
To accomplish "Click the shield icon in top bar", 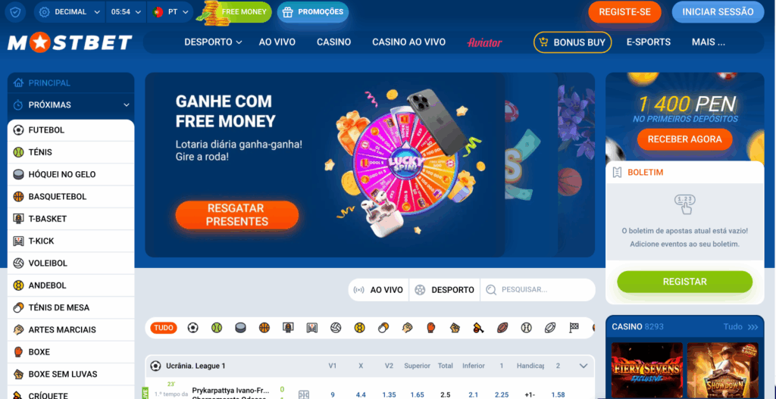I will click(x=15, y=12).
